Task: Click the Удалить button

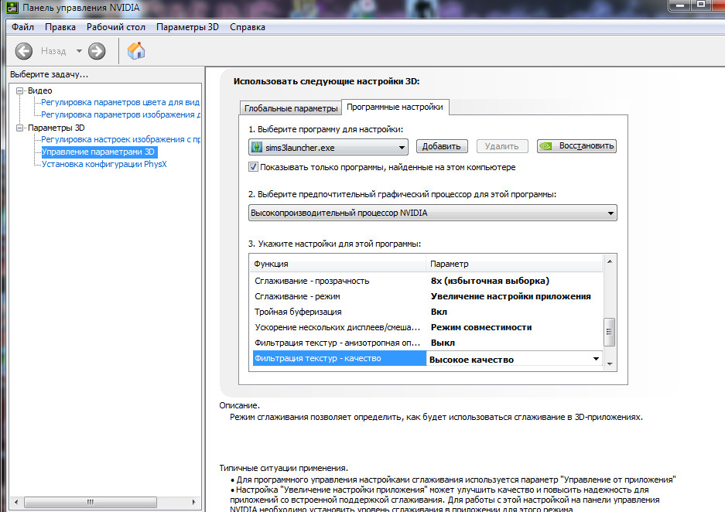Action: pos(501,146)
